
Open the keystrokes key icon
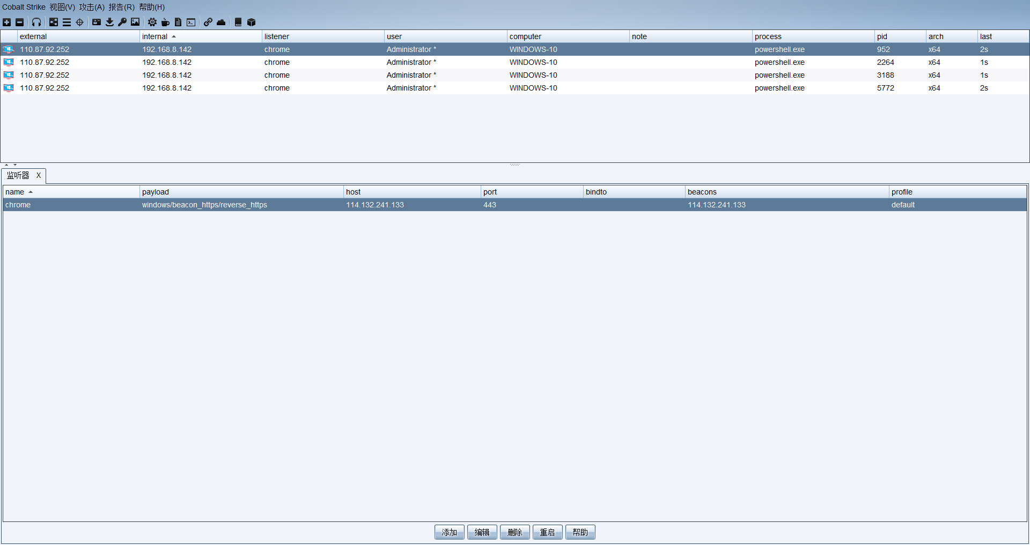(x=122, y=22)
